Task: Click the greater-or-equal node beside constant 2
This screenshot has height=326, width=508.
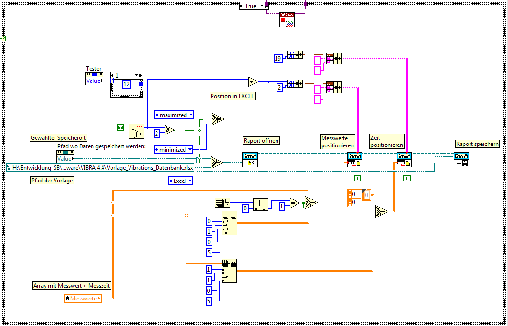Action: (x=169, y=130)
